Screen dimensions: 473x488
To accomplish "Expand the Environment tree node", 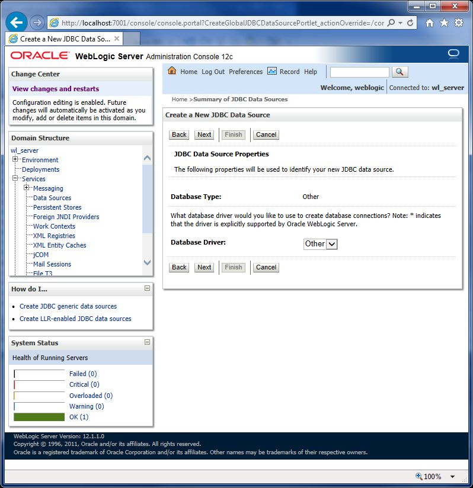I will point(15,159).
